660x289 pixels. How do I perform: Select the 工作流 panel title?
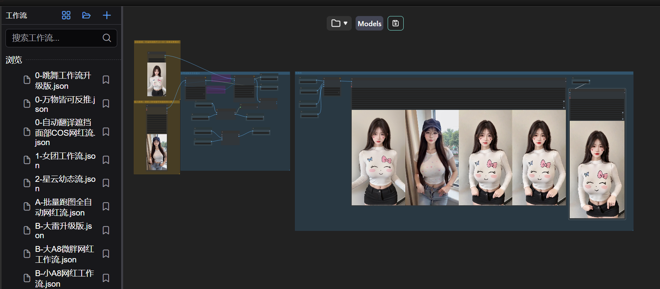click(x=16, y=16)
